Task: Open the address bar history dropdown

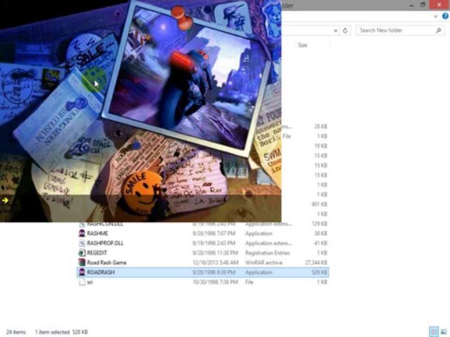Action: pos(336,30)
